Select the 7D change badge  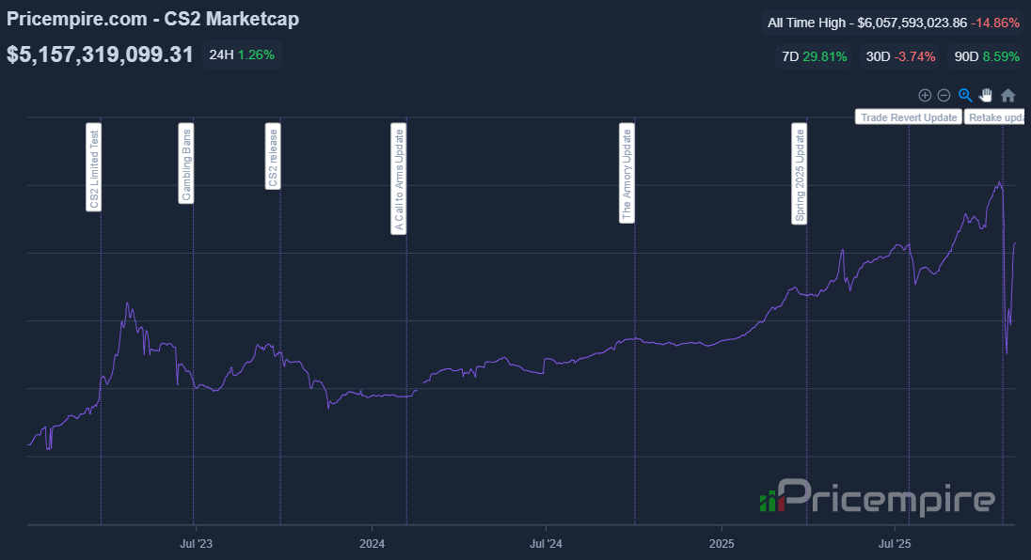point(814,56)
